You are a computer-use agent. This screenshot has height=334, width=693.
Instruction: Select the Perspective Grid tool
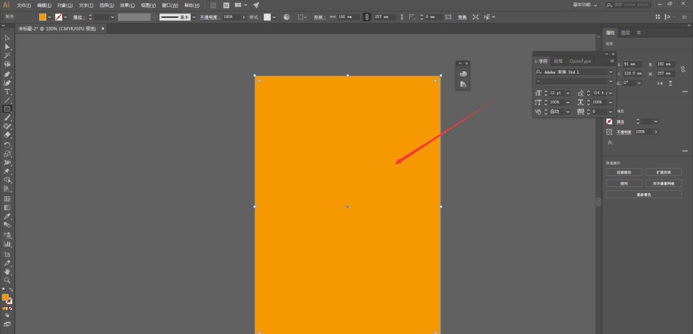pos(7,189)
